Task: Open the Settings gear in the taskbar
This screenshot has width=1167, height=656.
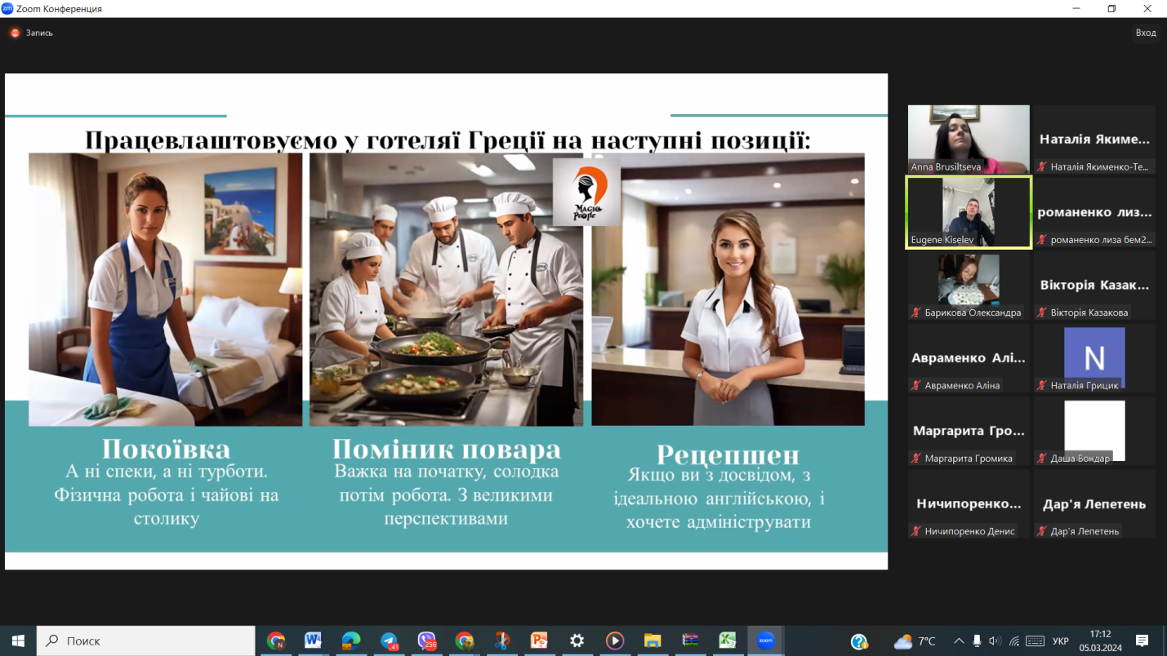Action: coord(577,641)
